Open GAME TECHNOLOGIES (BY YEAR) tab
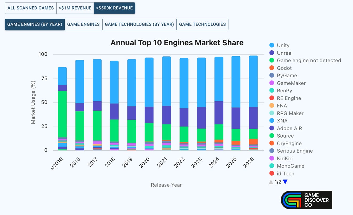 tap(139, 24)
